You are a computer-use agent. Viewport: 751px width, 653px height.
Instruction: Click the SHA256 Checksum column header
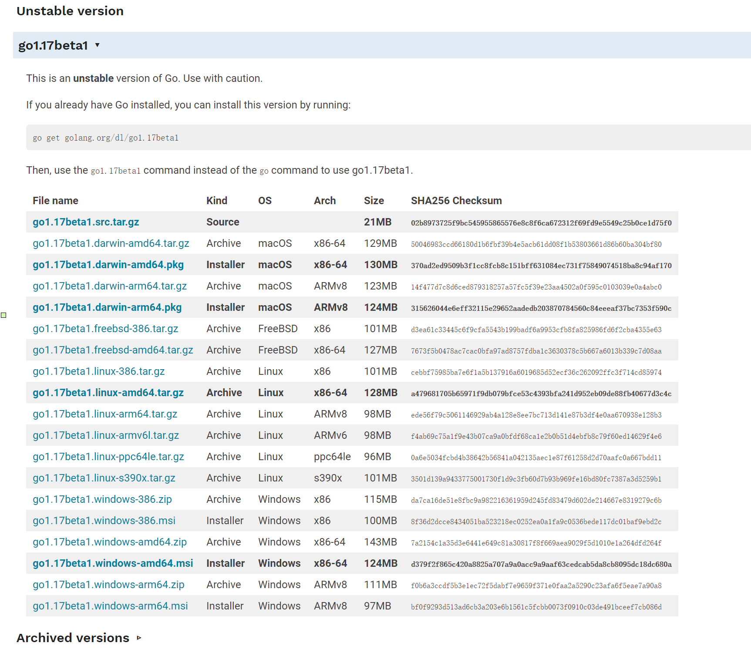(x=456, y=201)
